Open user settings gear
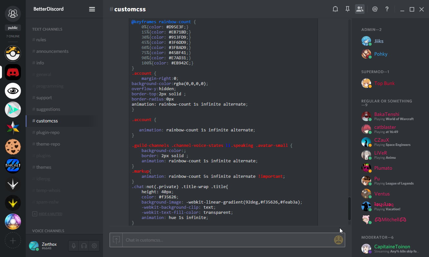The image size is (429, 257). (x=94, y=246)
